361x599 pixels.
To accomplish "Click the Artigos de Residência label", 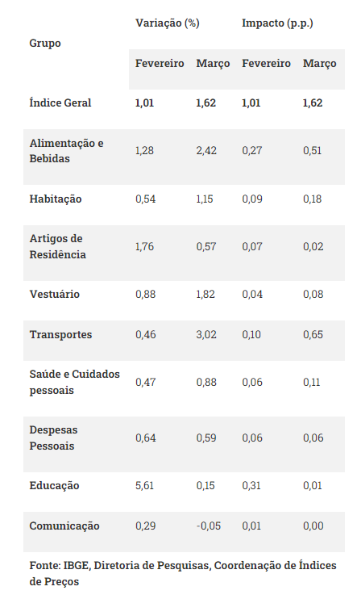I will pyautogui.click(x=57, y=246).
